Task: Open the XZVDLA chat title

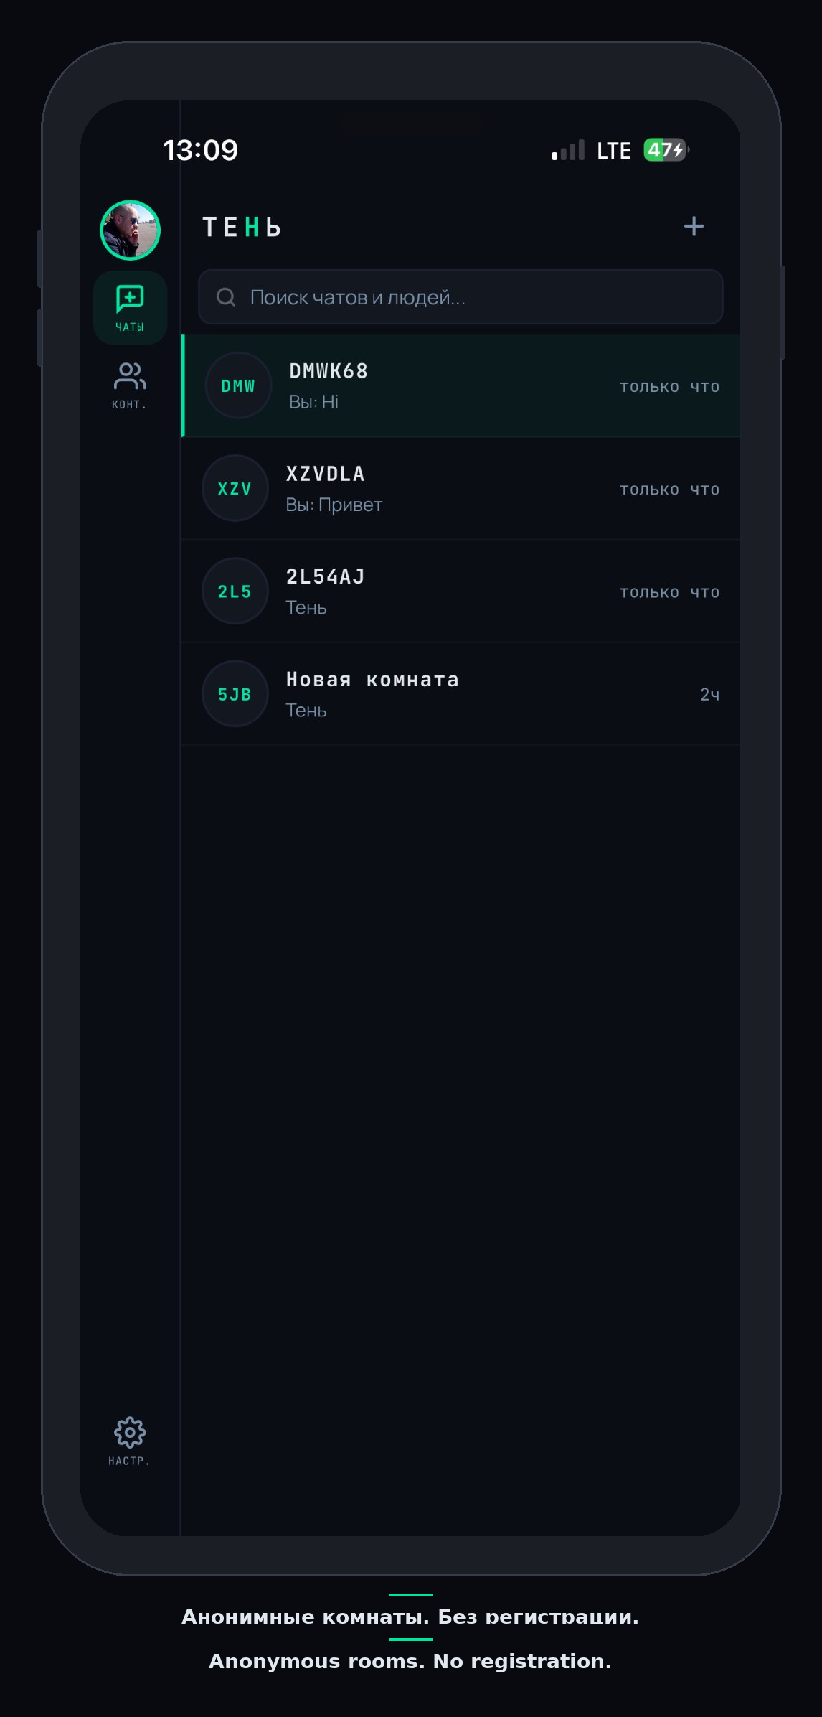Action: tap(326, 474)
